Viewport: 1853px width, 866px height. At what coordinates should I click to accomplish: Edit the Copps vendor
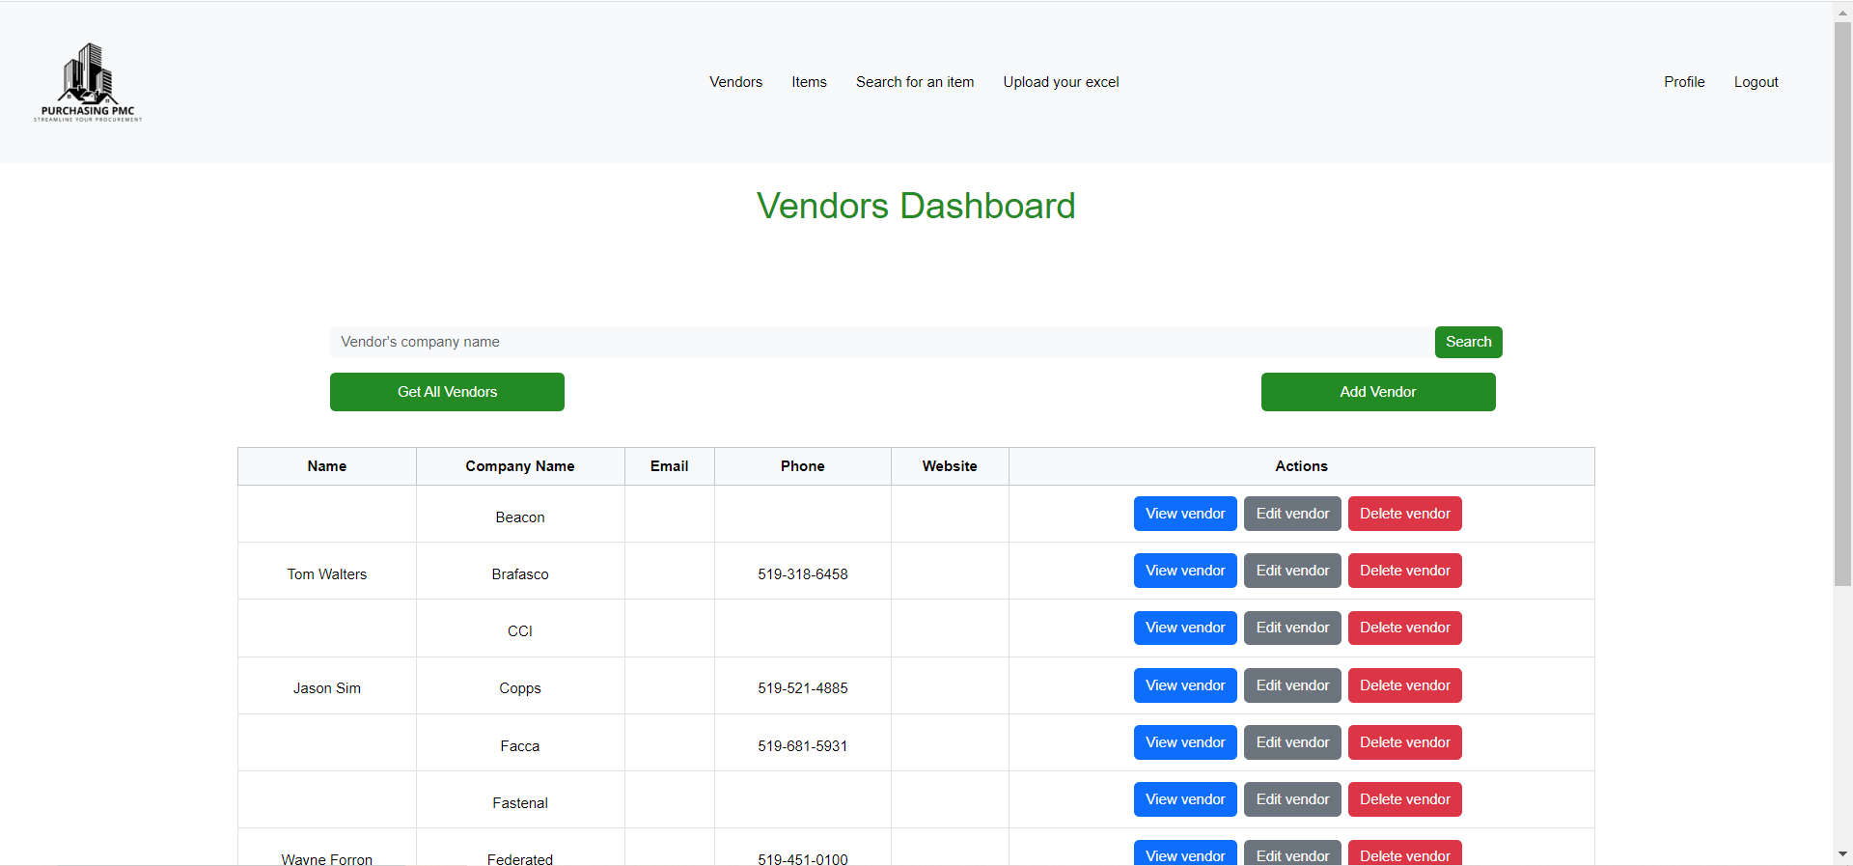coord(1291,685)
